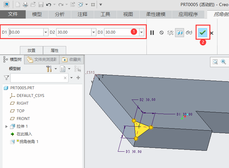The height and width of the screenshot is (168, 229).
Task: Cancel the feature with the X icon
Action: click(212, 33)
